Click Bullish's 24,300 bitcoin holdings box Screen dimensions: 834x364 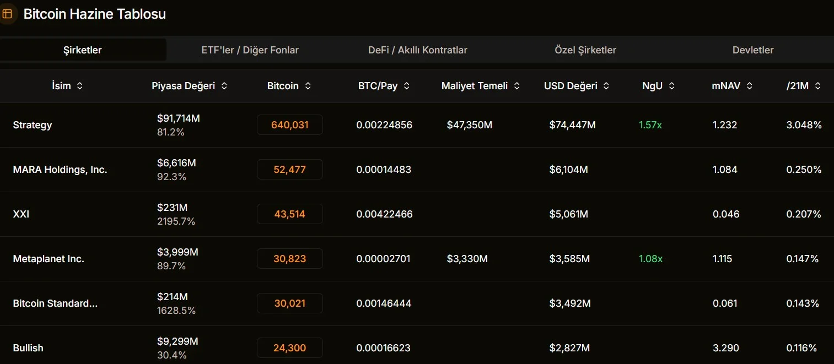click(x=289, y=348)
